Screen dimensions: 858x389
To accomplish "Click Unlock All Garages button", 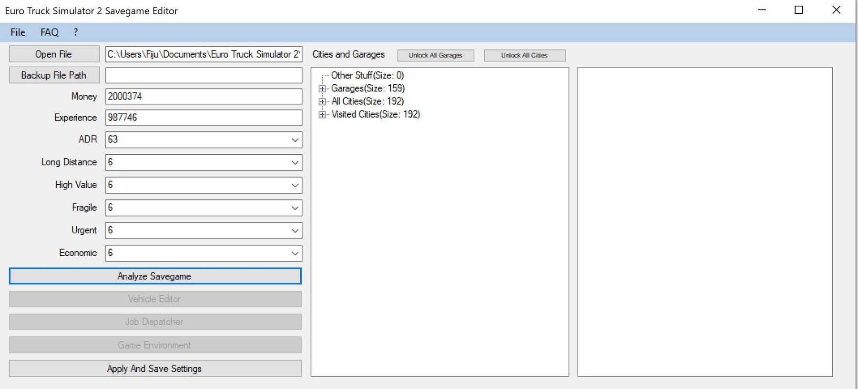I will [435, 55].
